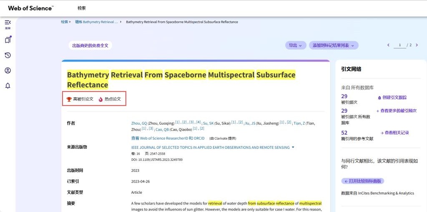This screenshot has width=427, height=212.
Task: Click 出版商处的免费全文 button
Action: click(x=90, y=45)
